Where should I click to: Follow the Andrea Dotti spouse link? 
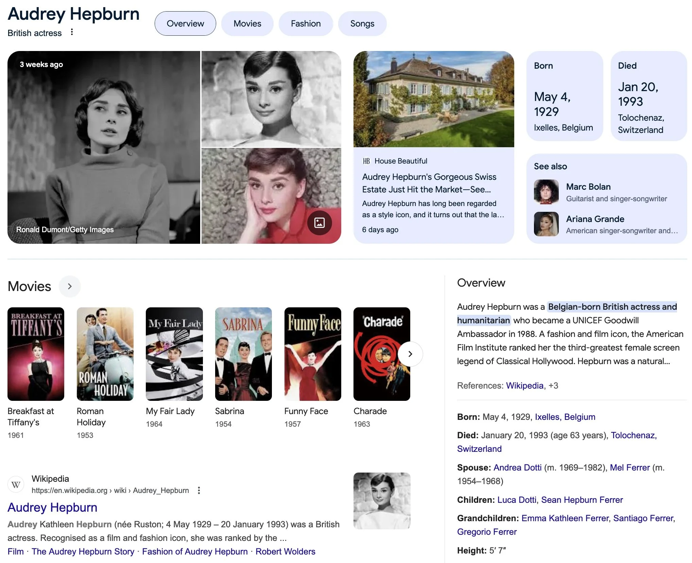pyautogui.click(x=517, y=467)
